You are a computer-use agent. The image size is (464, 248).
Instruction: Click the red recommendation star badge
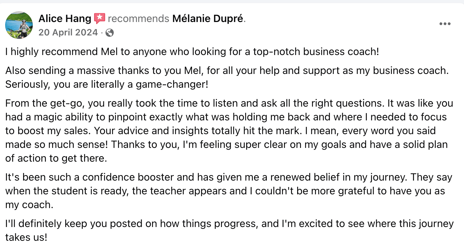coord(100,19)
